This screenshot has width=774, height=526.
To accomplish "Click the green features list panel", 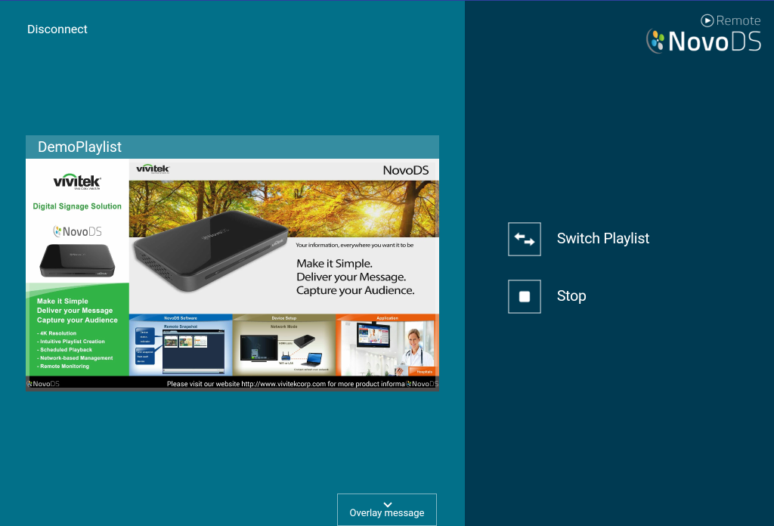I will [78, 330].
